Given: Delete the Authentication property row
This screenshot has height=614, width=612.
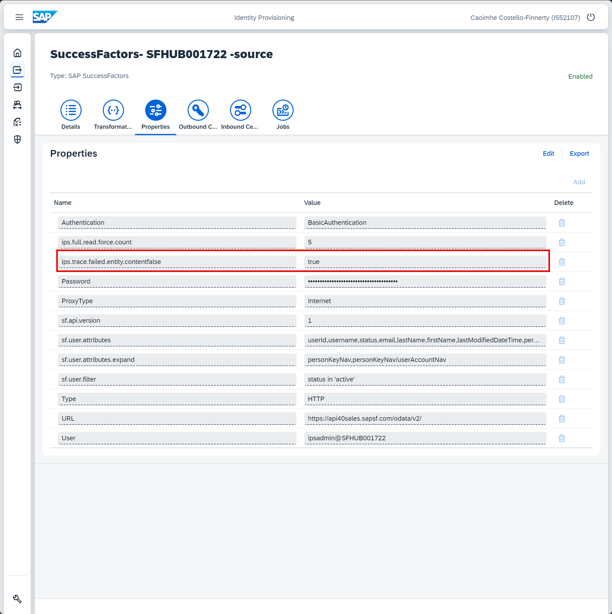Looking at the screenshot, I should (562, 223).
